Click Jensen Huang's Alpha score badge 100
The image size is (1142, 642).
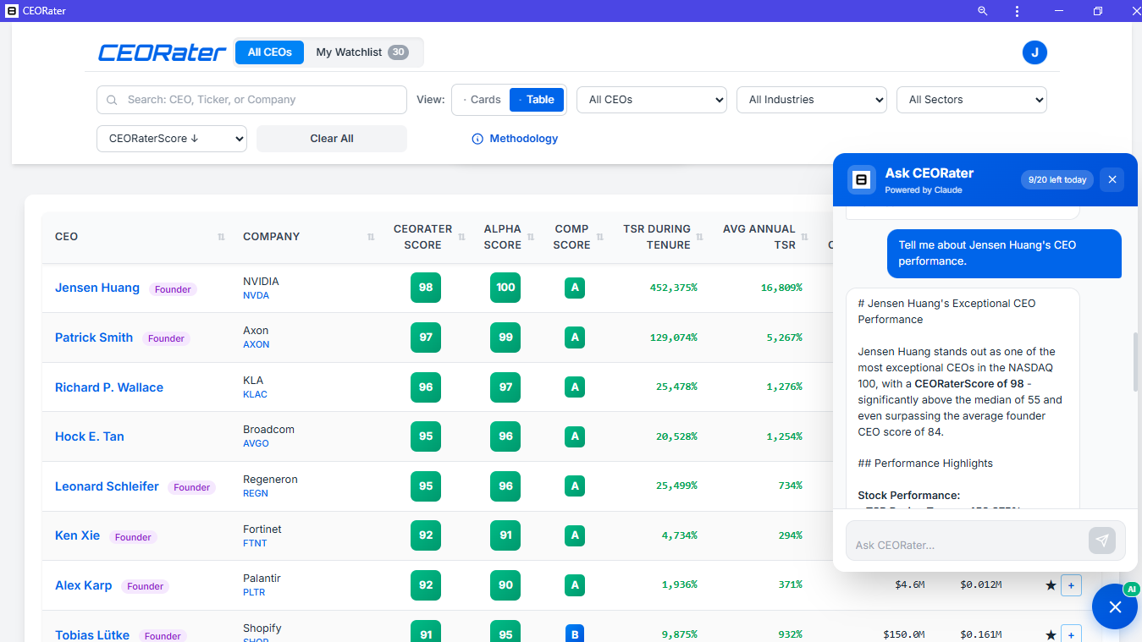coord(505,288)
